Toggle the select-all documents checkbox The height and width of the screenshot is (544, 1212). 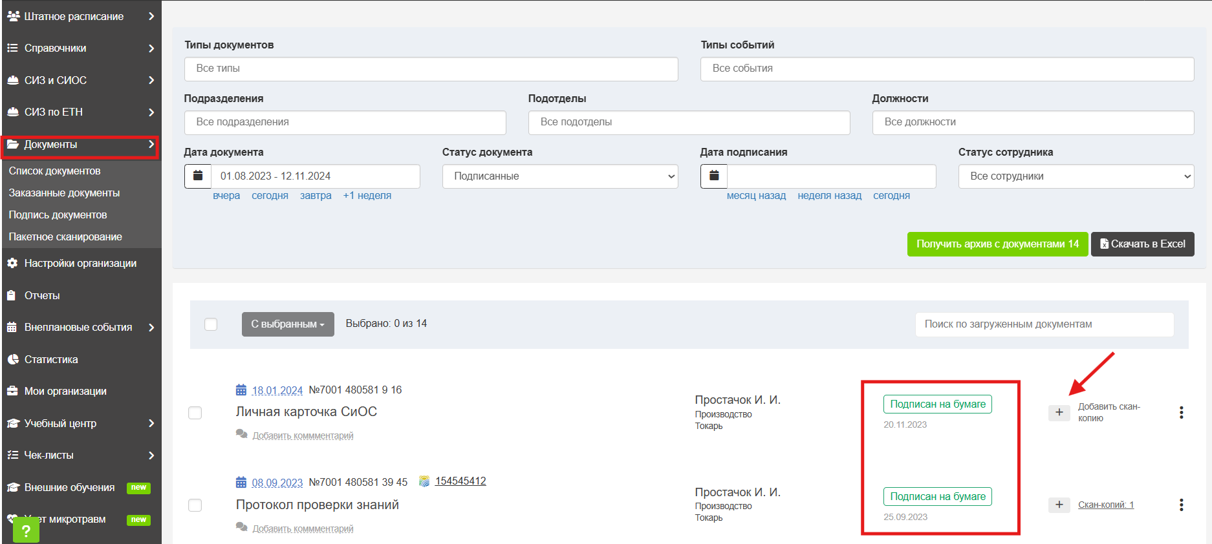click(x=211, y=324)
